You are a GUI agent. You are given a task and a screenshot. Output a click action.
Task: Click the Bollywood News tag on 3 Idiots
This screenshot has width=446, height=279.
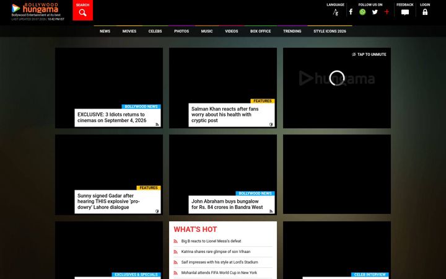point(141,107)
